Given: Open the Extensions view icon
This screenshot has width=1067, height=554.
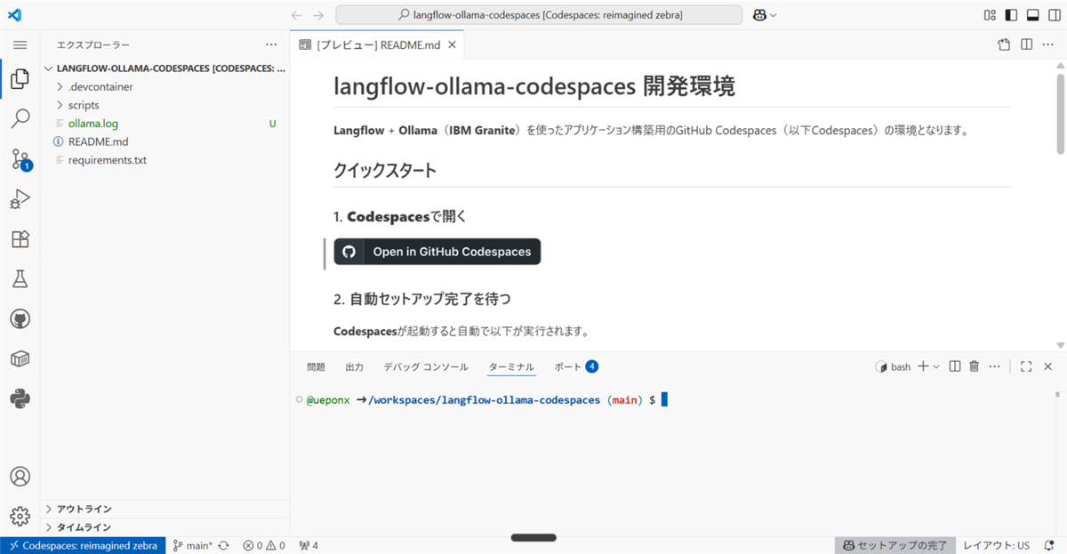Looking at the screenshot, I should tap(20, 239).
